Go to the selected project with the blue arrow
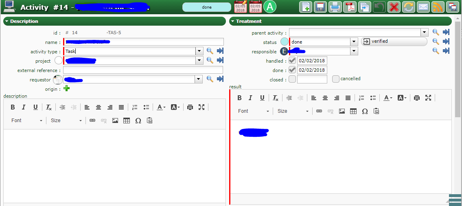This screenshot has height=206, width=462. (x=220, y=60)
